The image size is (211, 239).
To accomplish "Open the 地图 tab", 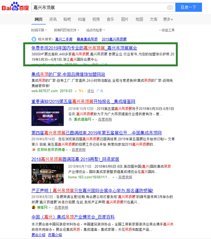I will pos(139,19).
